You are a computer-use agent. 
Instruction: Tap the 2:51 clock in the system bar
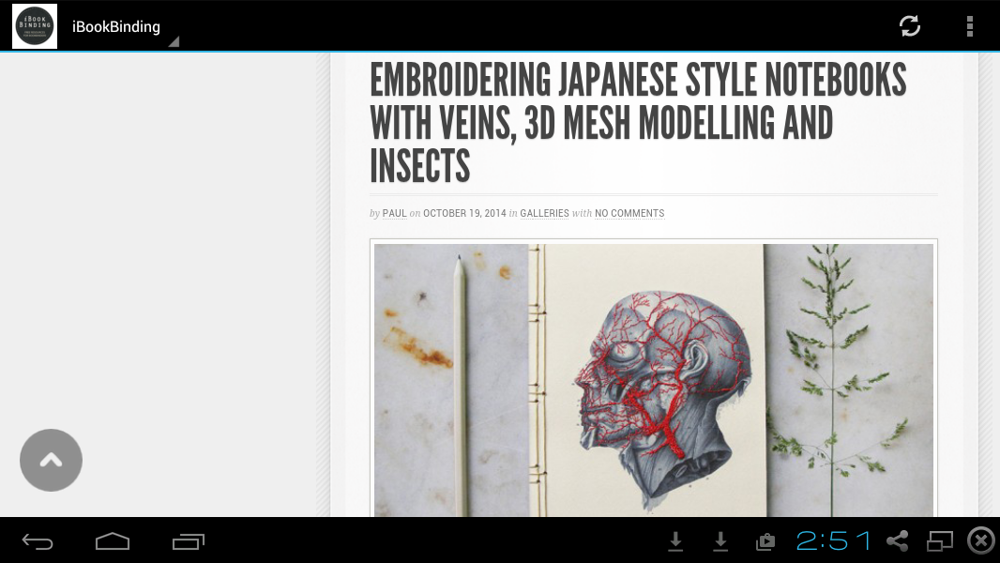coord(834,541)
